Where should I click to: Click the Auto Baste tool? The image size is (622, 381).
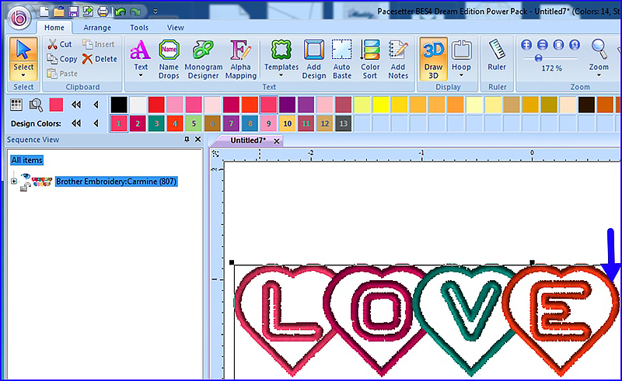tap(342, 58)
